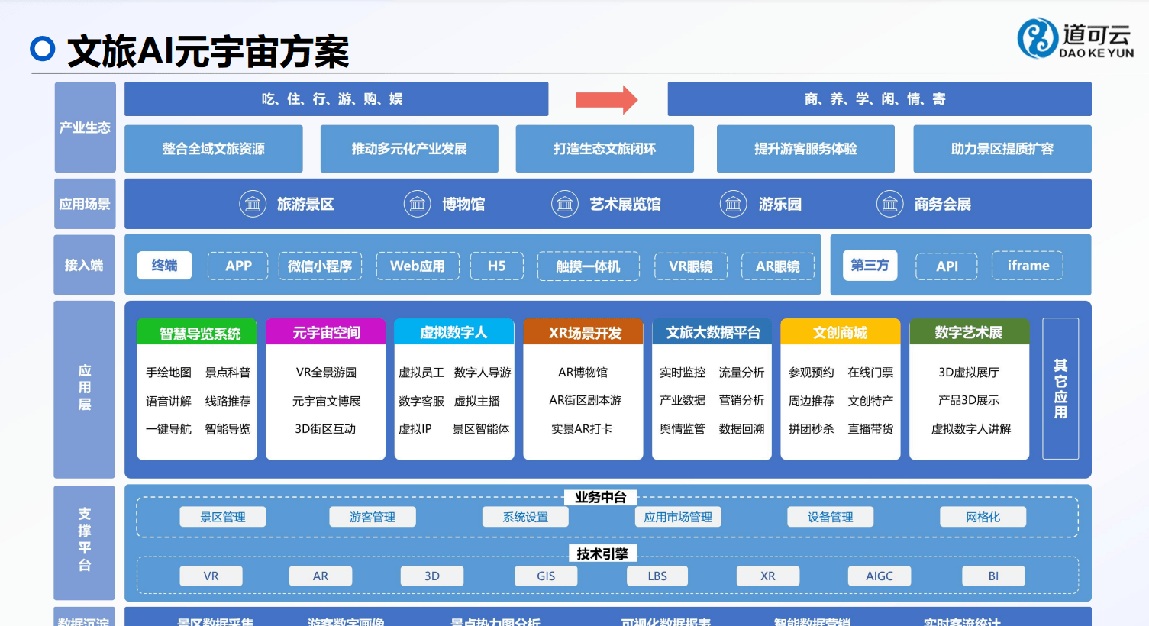The height and width of the screenshot is (626, 1149).
Task: Click the red arrow between header bars
Action: click(606, 99)
